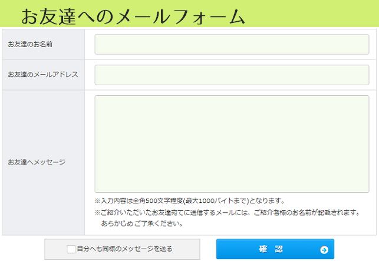Click the あらかじめご了承ください line
Image resolution: width=379 pixels, height=261 pixels.
(141, 223)
